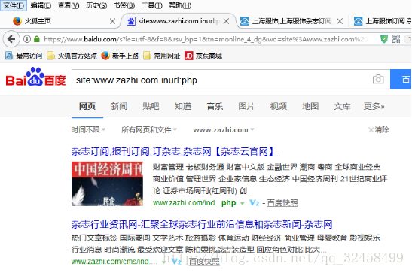Screen dimensions: 412x273
Task: Open the 杂志订阅,报刊订阅 result title link
Action: pos(175,151)
